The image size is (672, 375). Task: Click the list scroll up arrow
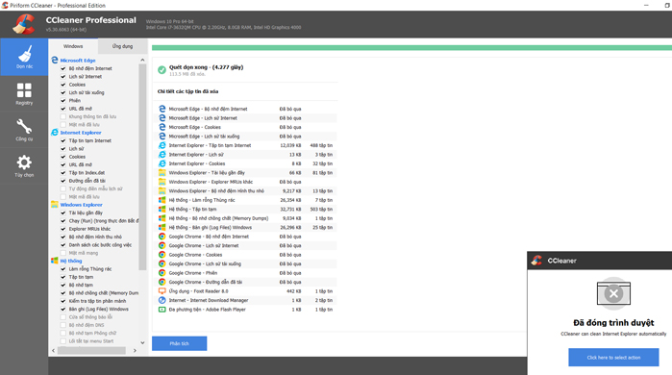142,60
